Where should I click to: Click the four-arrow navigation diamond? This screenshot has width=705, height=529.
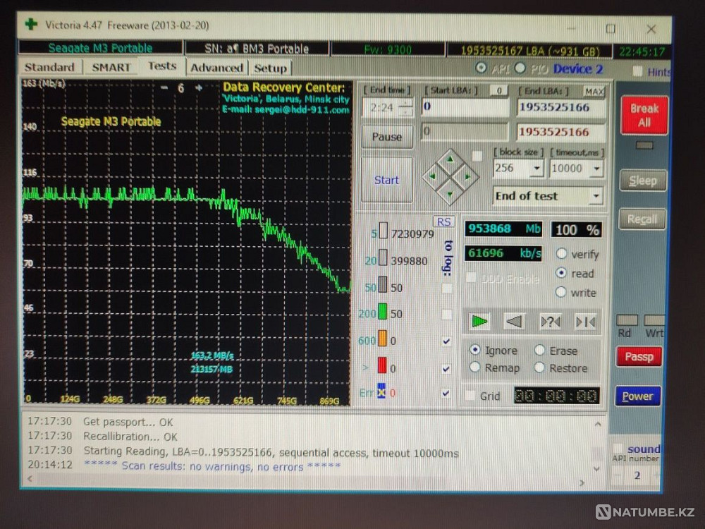pyautogui.click(x=450, y=176)
